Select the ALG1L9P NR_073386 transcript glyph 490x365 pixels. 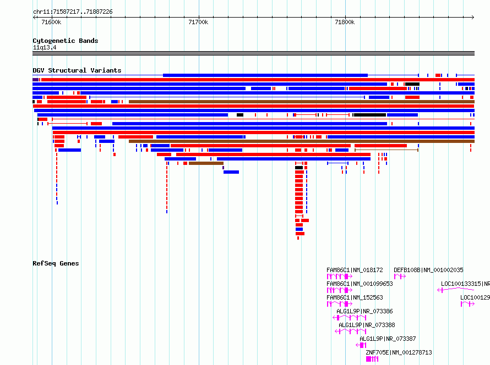point(350,318)
